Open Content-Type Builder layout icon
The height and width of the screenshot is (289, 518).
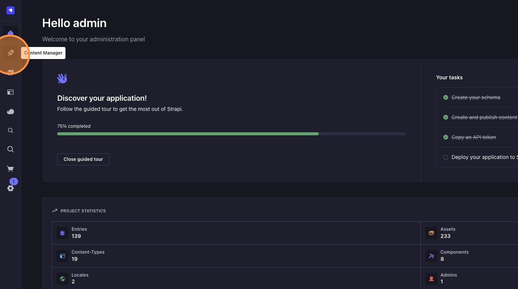pyautogui.click(x=11, y=92)
